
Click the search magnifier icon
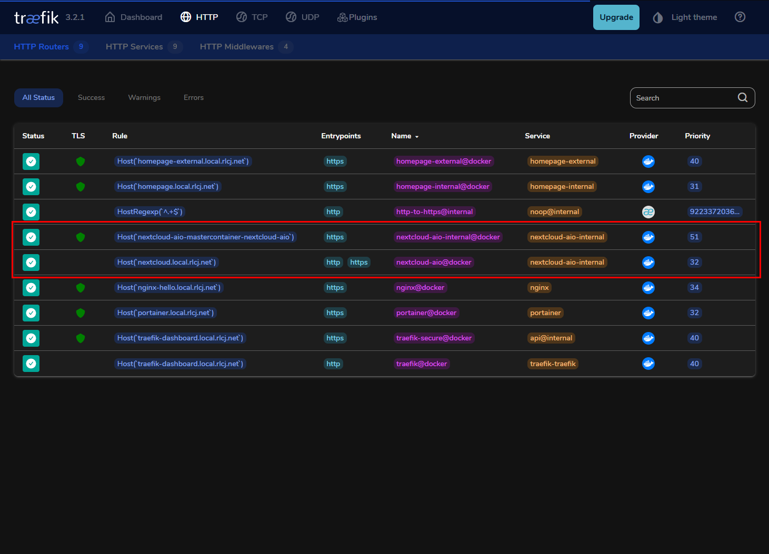(x=742, y=97)
